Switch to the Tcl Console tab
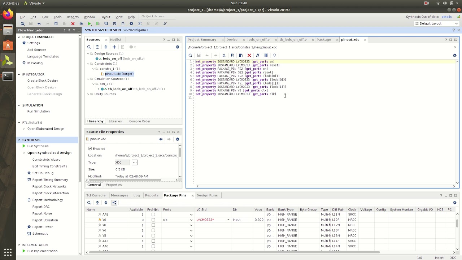 point(96,195)
